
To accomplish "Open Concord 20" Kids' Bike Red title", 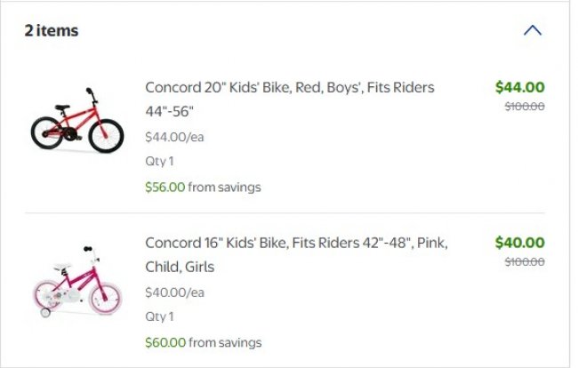I will click(x=289, y=87).
